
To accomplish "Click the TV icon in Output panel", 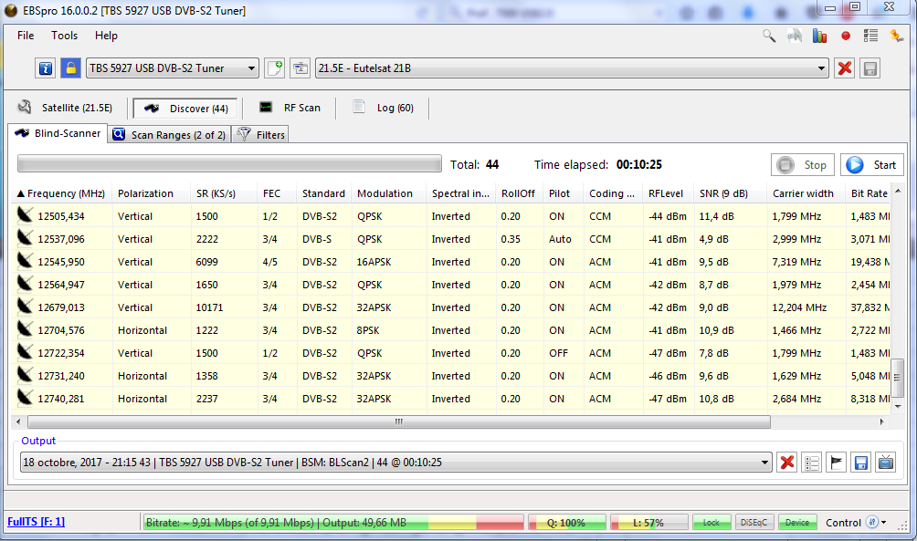I will 885,463.
